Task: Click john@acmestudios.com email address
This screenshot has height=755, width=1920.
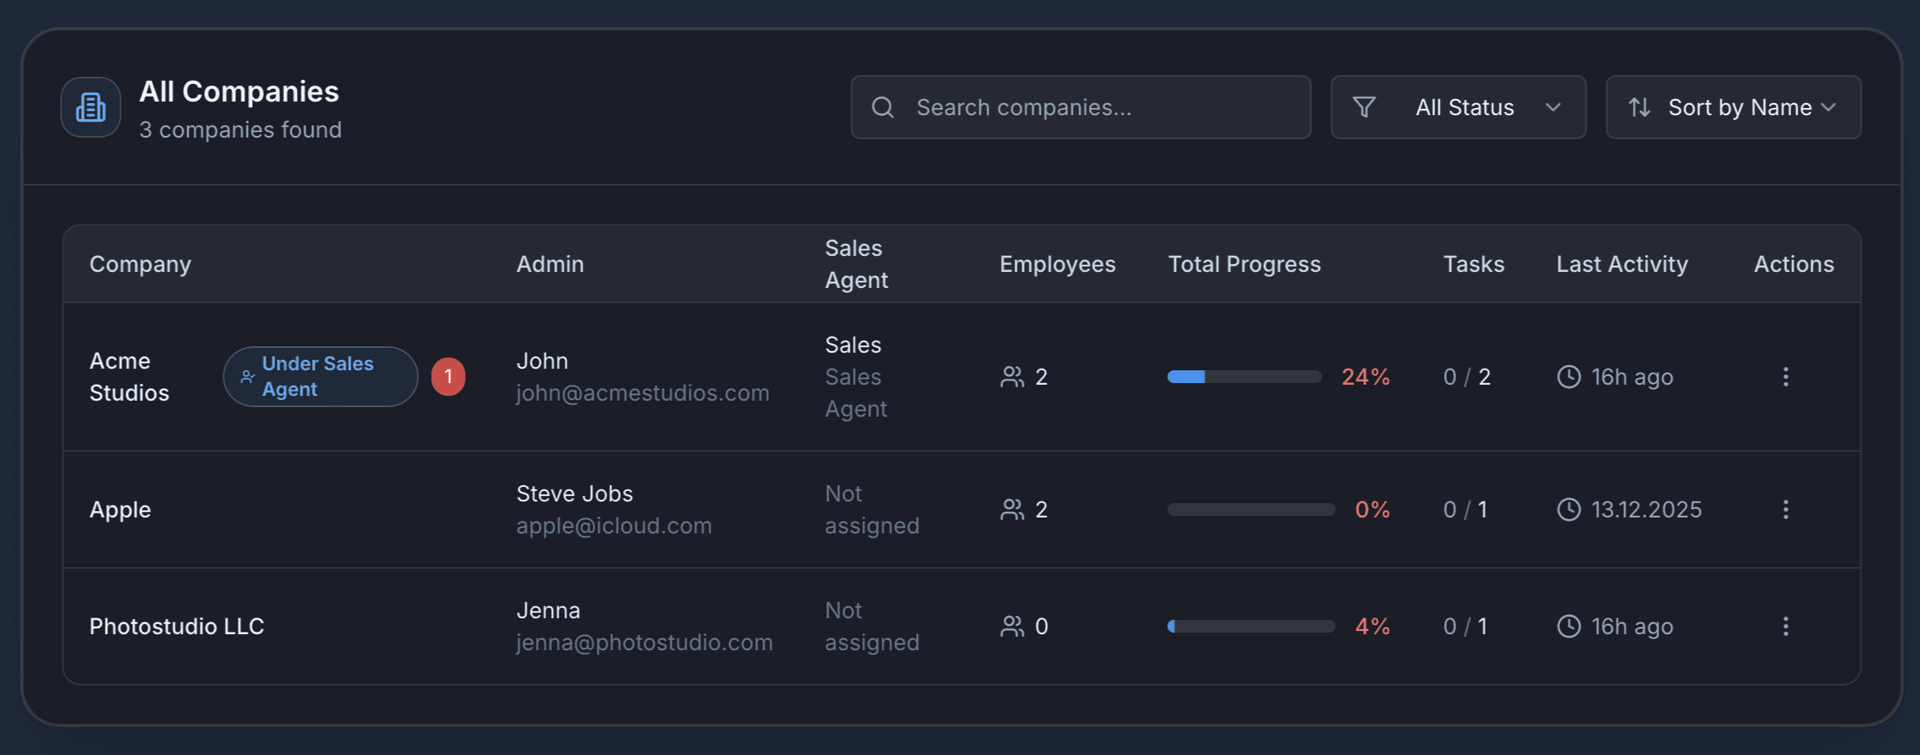Action: 642,393
